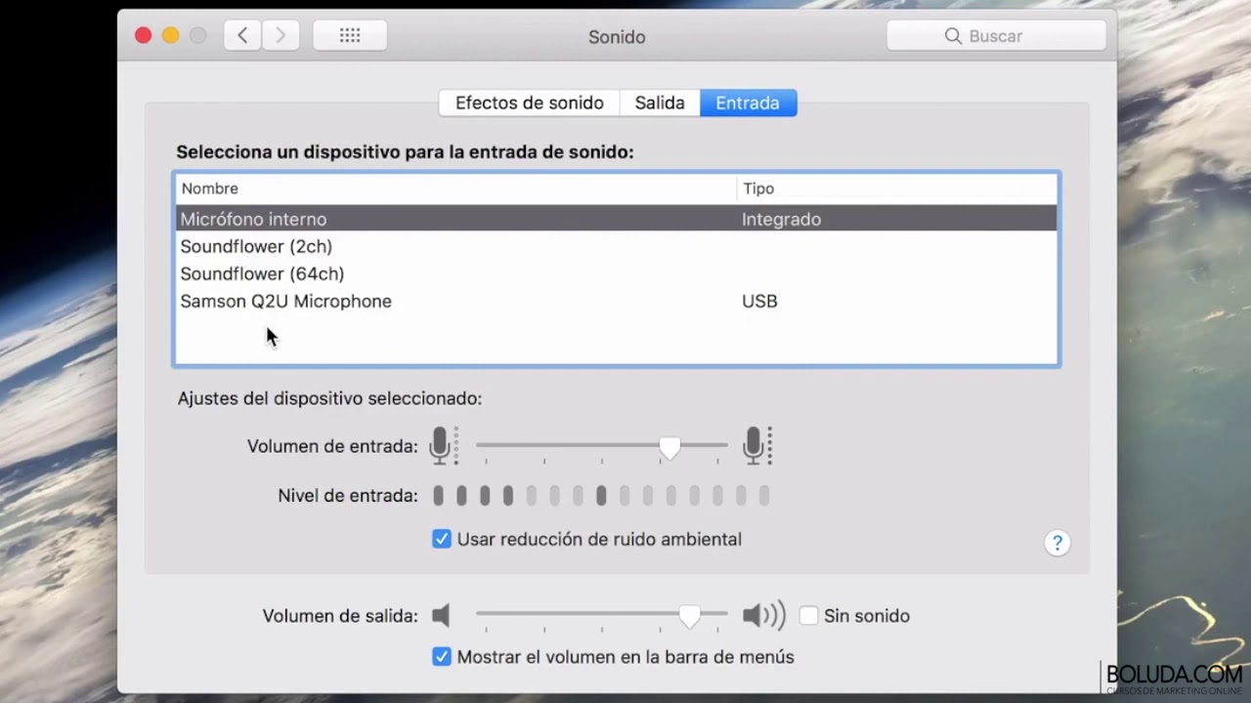This screenshot has height=703, width=1251.
Task: Select the Micrófono interno device row
Action: click(617, 219)
